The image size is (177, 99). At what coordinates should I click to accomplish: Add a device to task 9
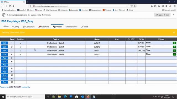tap(4, 72)
